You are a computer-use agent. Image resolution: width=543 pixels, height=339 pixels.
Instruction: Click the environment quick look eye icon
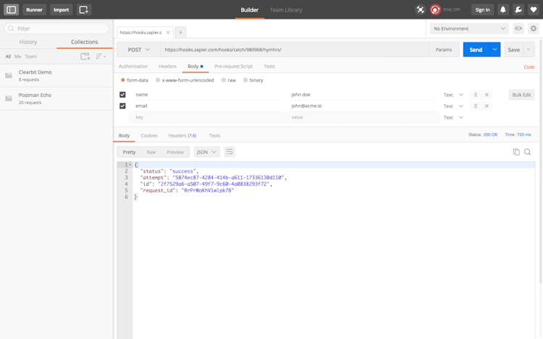pyautogui.click(x=518, y=28)
